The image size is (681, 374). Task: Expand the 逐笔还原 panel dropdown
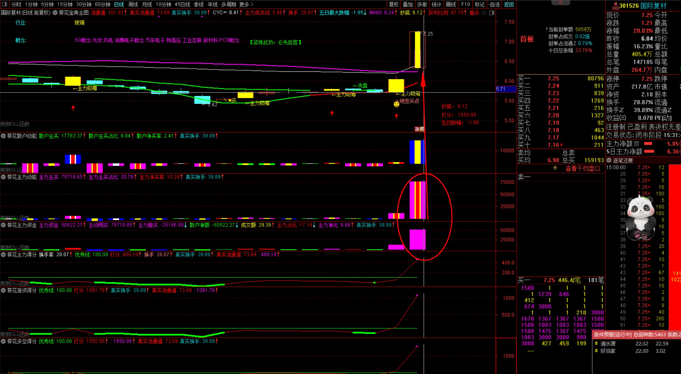pyautogui.click(x=609, y=160)
